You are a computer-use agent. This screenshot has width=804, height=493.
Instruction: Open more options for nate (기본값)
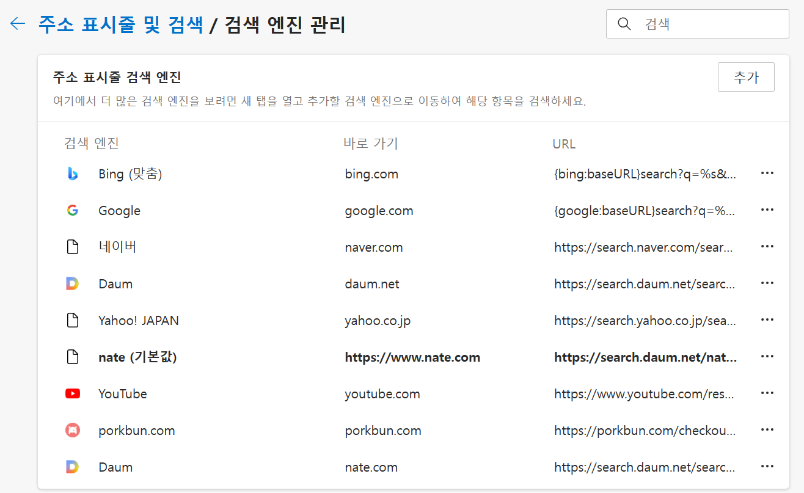767,357
